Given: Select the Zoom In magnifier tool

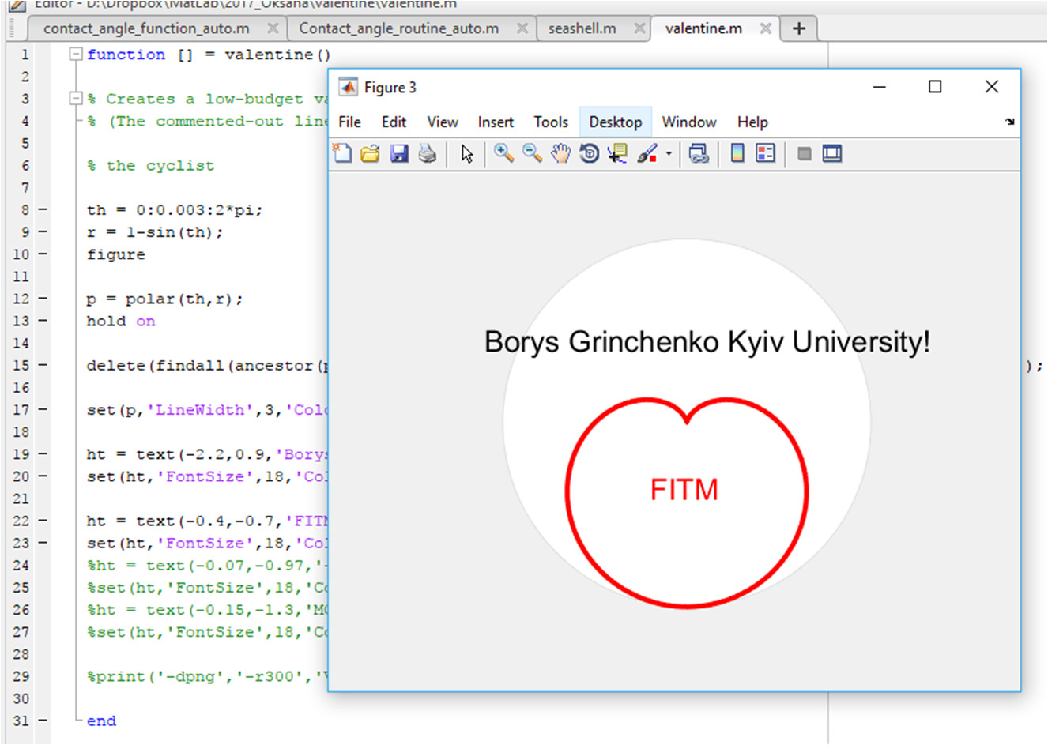Looking at the screenshot, I should (503, 153).
